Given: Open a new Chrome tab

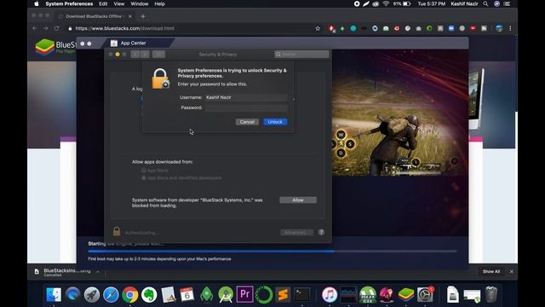Looking at the screenshot, I should coord(143,16).
